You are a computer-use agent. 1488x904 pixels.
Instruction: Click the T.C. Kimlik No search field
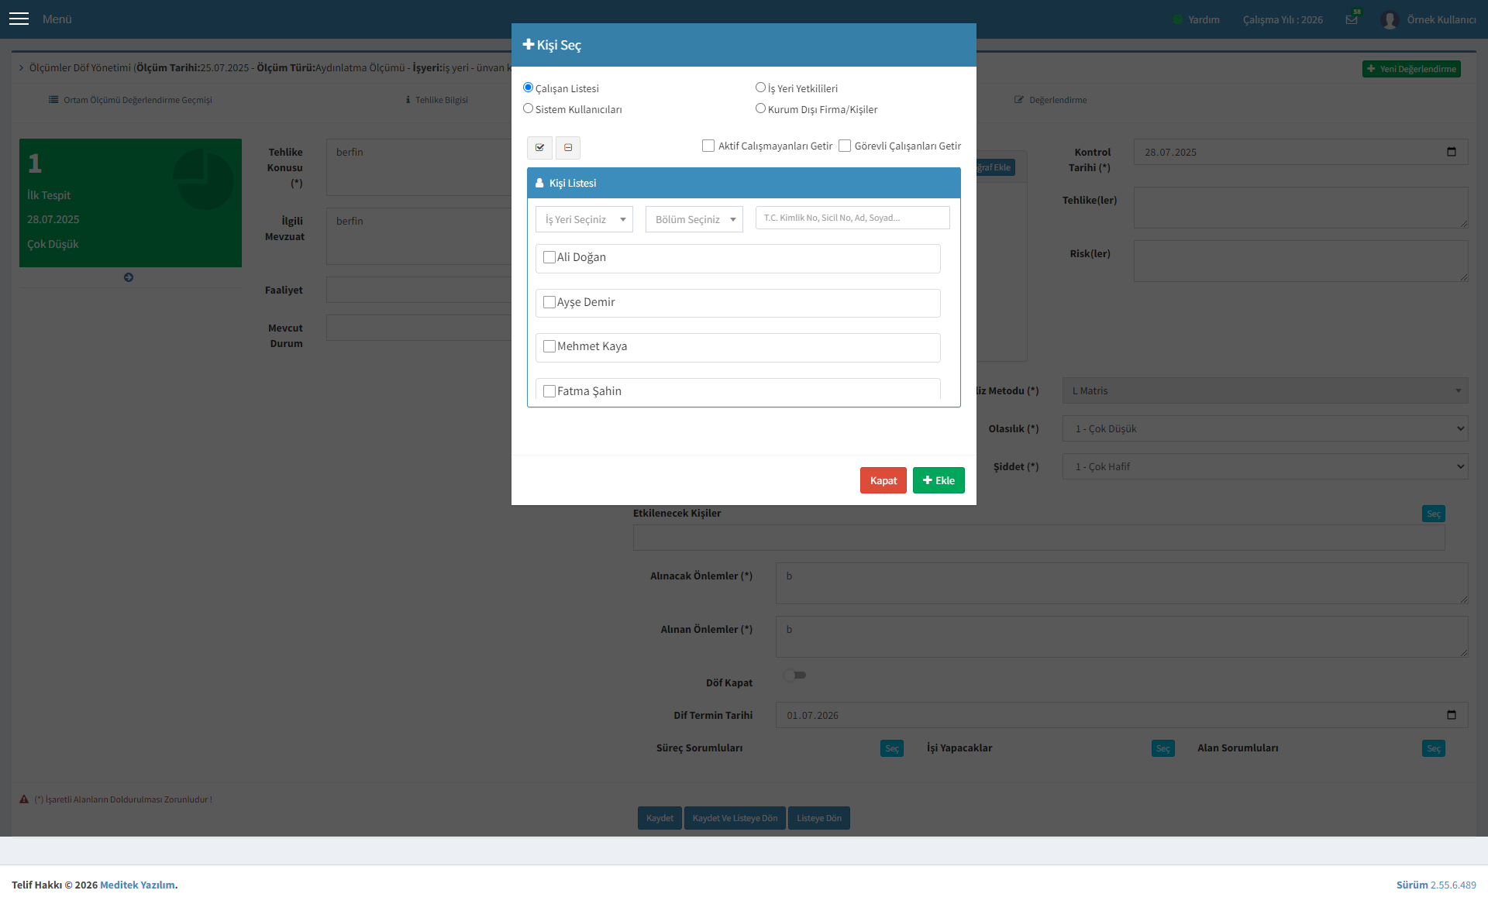point(852,218)
